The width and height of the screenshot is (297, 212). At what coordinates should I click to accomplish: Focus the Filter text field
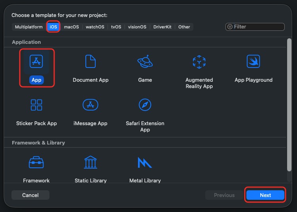coord(255,27)
